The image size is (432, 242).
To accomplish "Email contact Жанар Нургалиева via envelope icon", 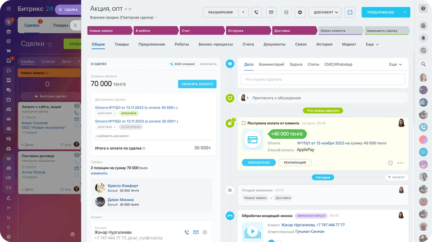I will click(196, 232).
